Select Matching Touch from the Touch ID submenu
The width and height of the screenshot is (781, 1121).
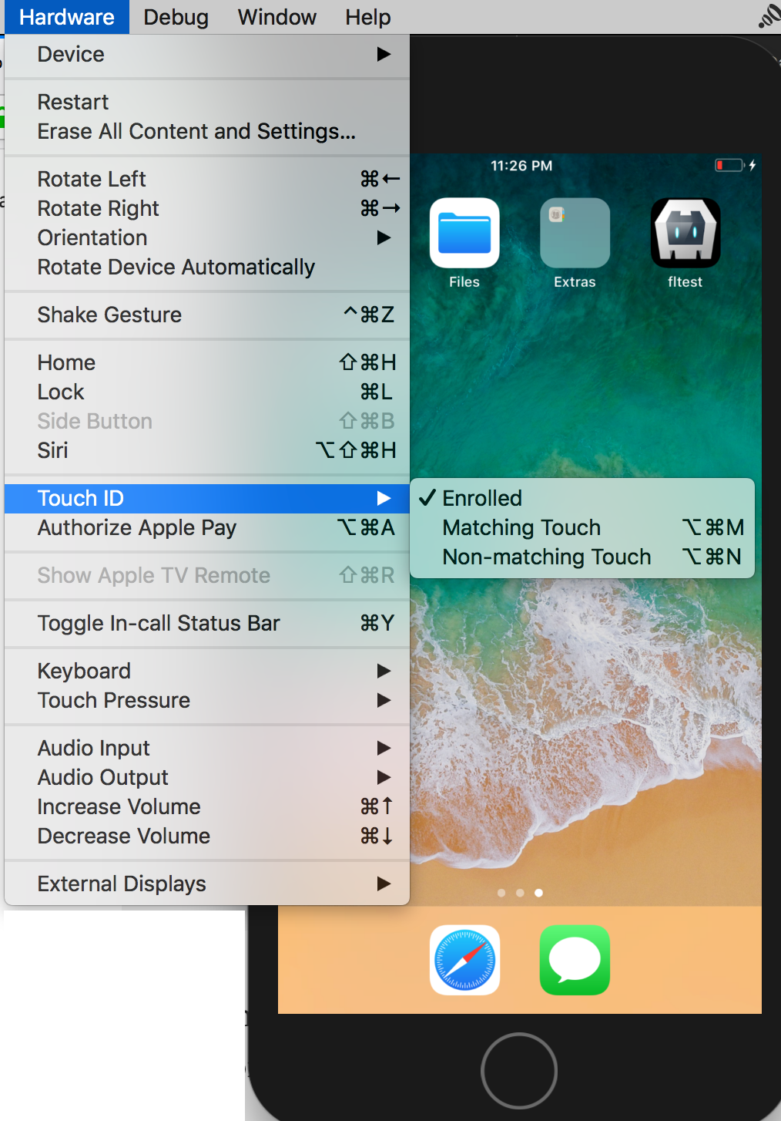click(521, 527)
